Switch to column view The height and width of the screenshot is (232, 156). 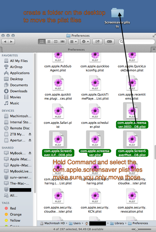pyautogui.click(x=56, y=42)
